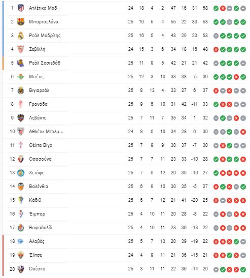This screenshot has height=278, width=250.
Task: Select the Ουέσκα row at position 20
Action: tap(125, 269)
